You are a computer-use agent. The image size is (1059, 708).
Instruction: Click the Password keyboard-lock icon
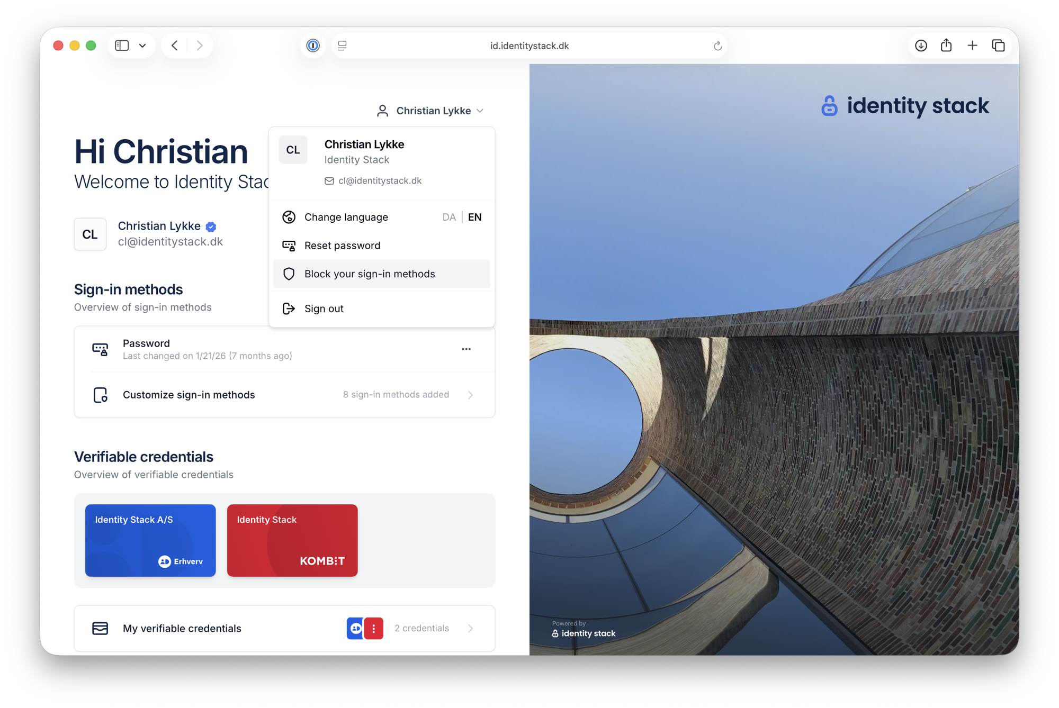click(x=100, y=349)
